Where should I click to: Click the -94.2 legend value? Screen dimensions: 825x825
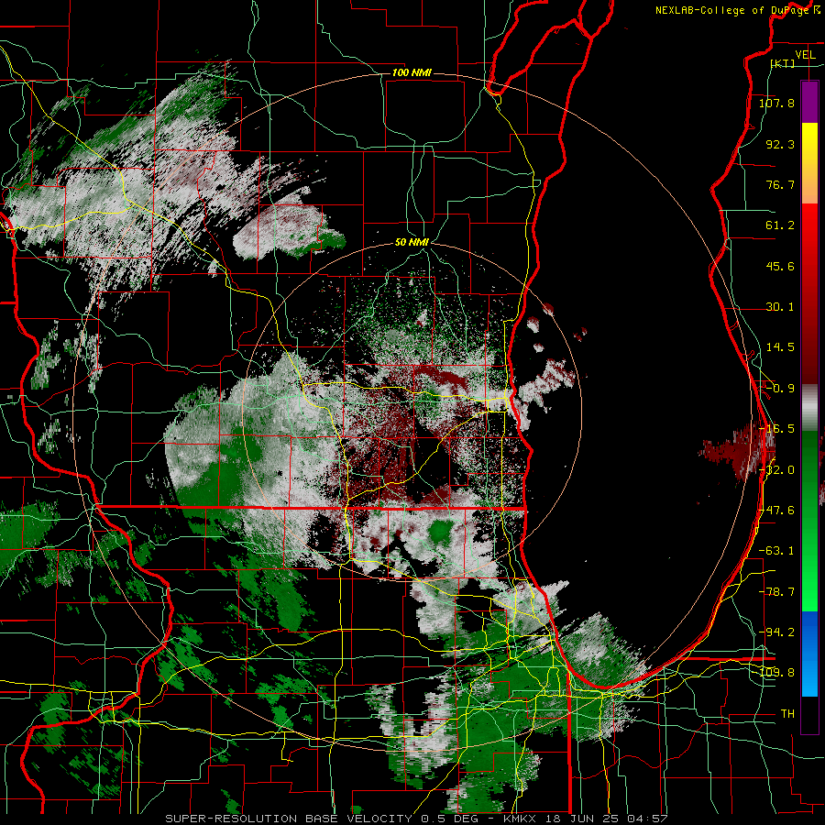point(776,632)
